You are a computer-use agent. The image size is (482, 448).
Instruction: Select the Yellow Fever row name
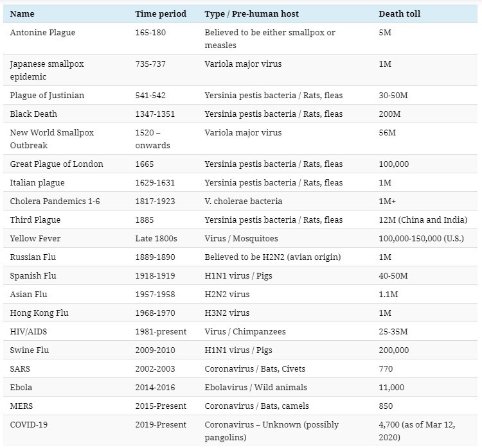(35, 238)
